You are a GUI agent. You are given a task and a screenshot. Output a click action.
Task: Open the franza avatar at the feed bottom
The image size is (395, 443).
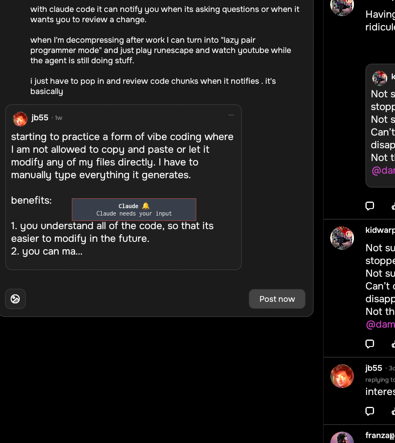coord(342,438)
